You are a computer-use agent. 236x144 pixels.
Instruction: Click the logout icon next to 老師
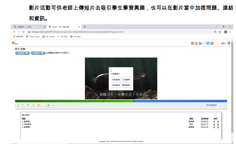pos(229,43)
